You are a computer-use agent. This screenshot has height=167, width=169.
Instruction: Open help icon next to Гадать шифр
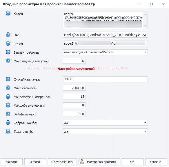pyautogui.click(x=8, y=131)
